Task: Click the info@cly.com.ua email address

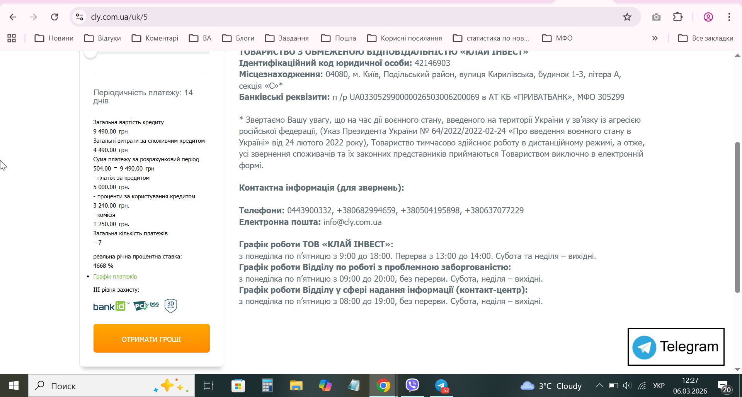Action: pos(352,222)
